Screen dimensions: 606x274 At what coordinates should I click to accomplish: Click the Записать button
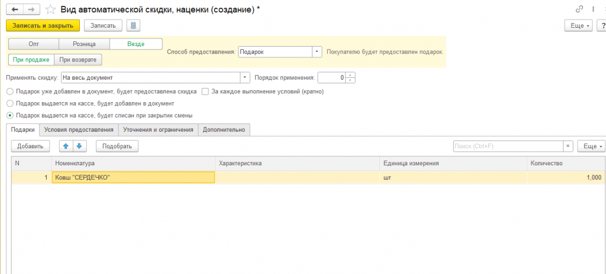103,25
